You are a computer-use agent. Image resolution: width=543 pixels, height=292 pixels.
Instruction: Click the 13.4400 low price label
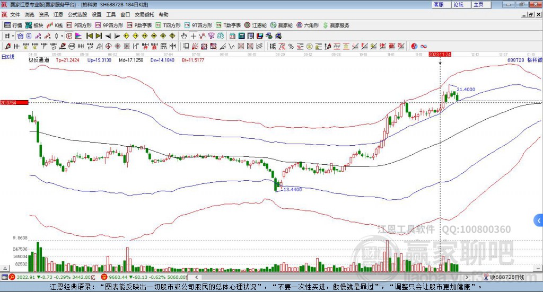293,190
